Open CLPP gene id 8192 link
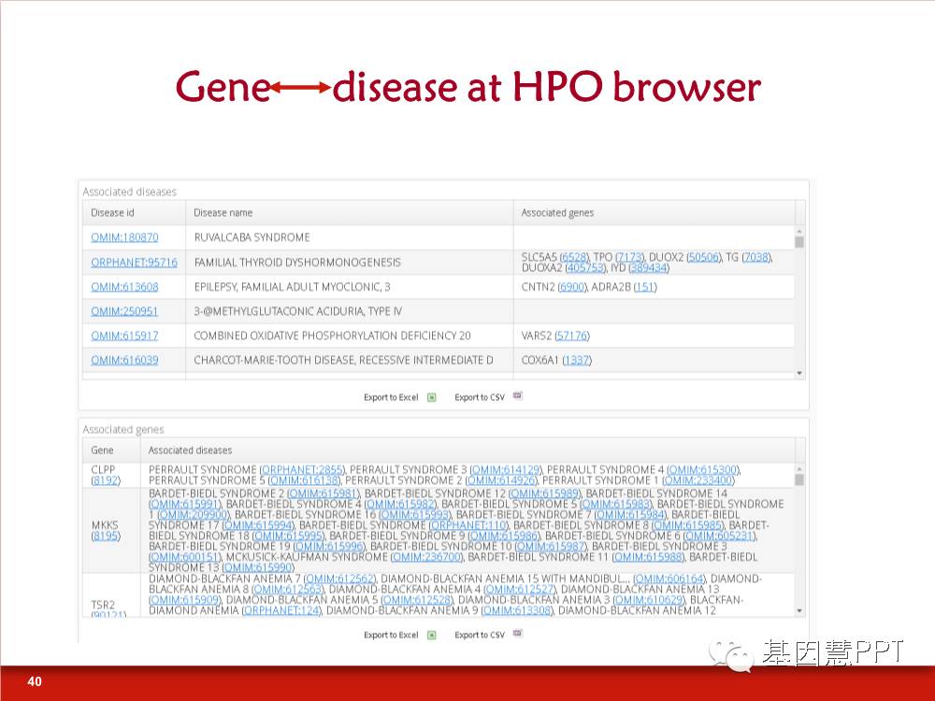 [x=105, y=480]
